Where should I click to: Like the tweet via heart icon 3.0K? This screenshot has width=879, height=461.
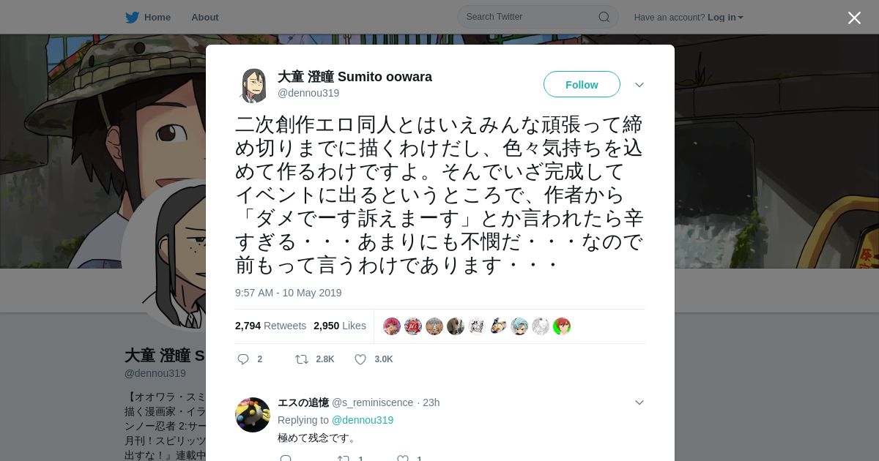[360, 359]
